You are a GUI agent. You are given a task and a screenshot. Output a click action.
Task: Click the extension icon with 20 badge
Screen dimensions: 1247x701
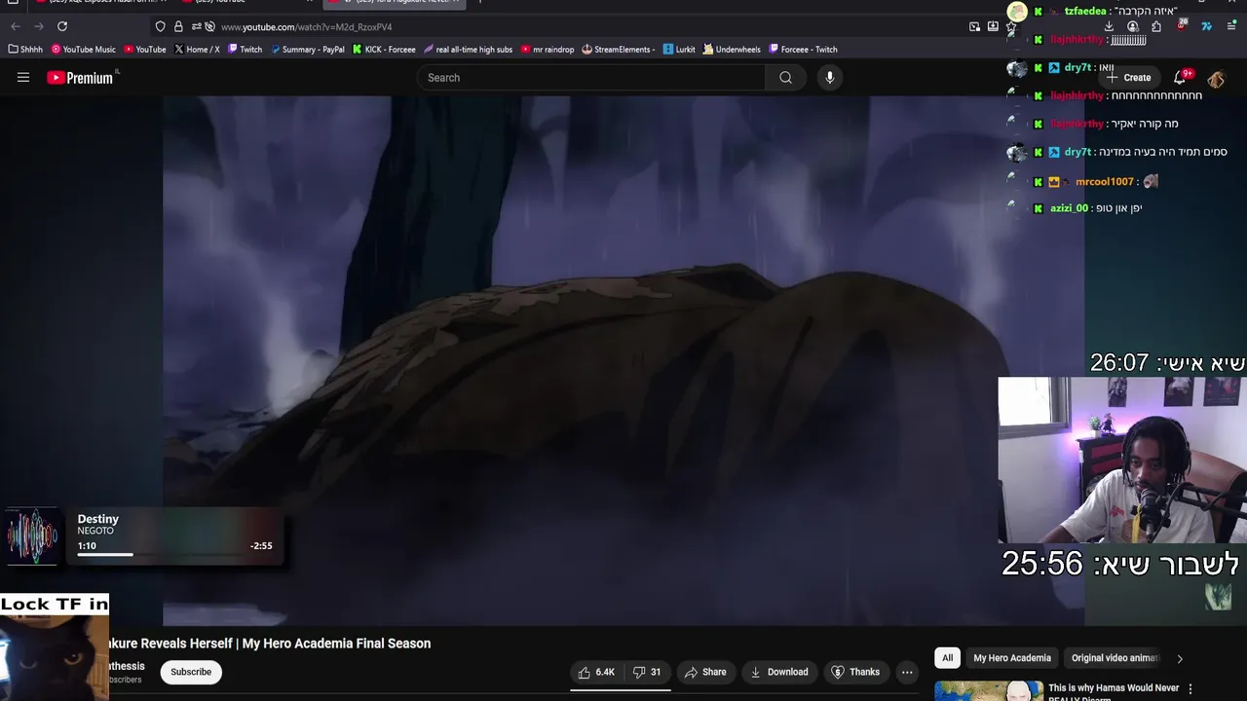point(1182,25)
